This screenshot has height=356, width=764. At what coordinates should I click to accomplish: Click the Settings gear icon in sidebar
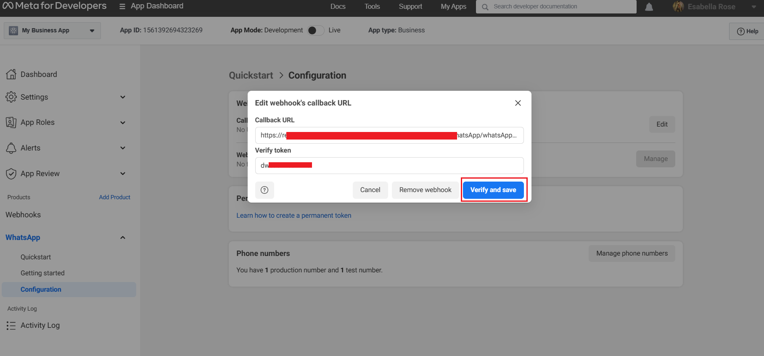pyautogui.click(x=11, y=97)
